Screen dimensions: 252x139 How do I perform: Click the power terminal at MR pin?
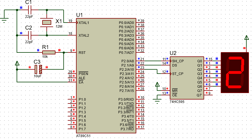(x=157, y=85)
